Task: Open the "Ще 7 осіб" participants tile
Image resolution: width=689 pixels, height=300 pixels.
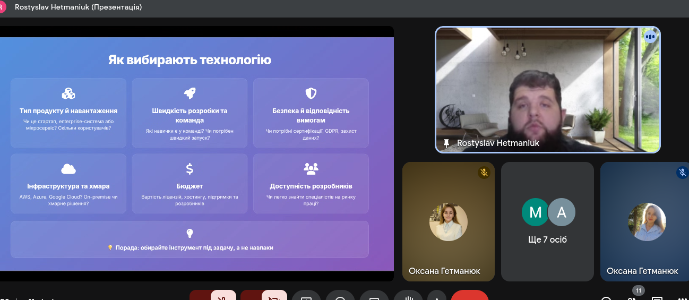Action: (547, 221)
